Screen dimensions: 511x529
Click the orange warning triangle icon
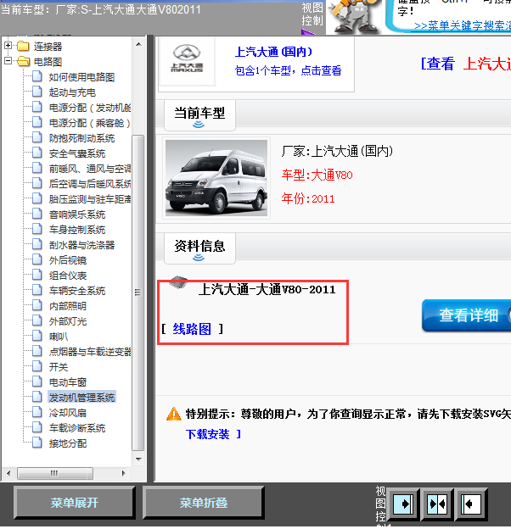174,414
